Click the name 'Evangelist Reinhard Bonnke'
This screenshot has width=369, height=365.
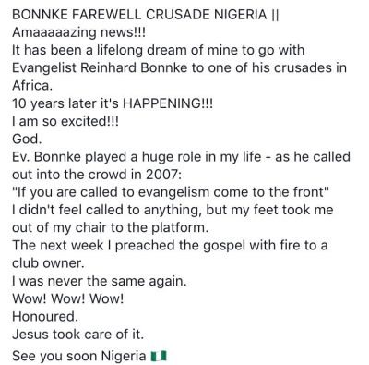100,67
